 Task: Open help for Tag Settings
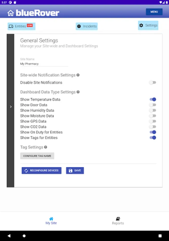pos(45,147)
